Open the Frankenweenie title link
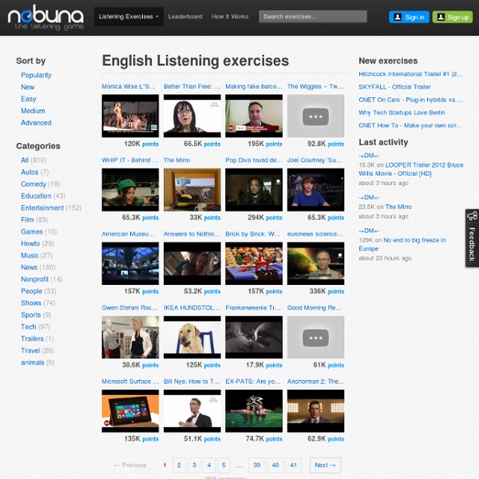The width and height of the screenshot is (479, 479). pos(253,308)
